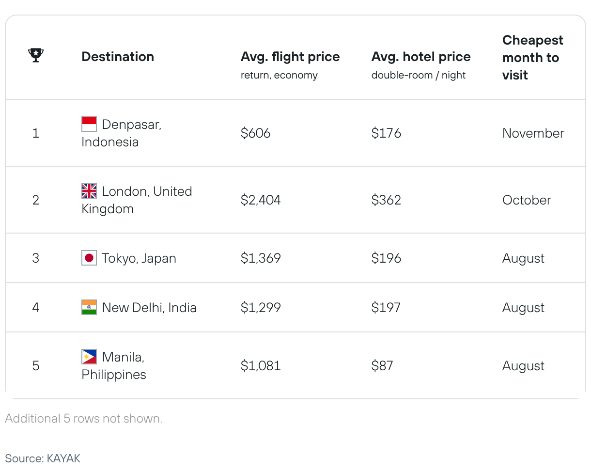Click Tokyo, Japan destination text
This screenshot has width=591, height=472.
[x=139, y=258]
